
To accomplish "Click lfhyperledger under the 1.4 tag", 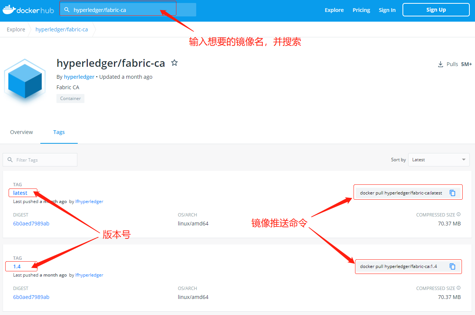I will [89, 275].
